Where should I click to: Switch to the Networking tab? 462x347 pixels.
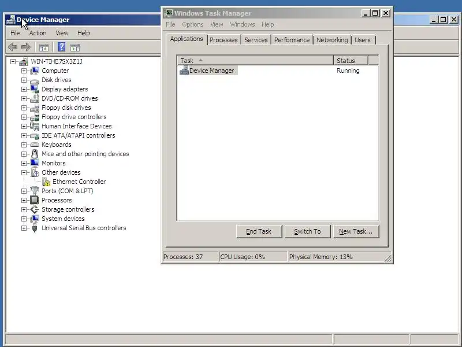(x=332, y=40)
